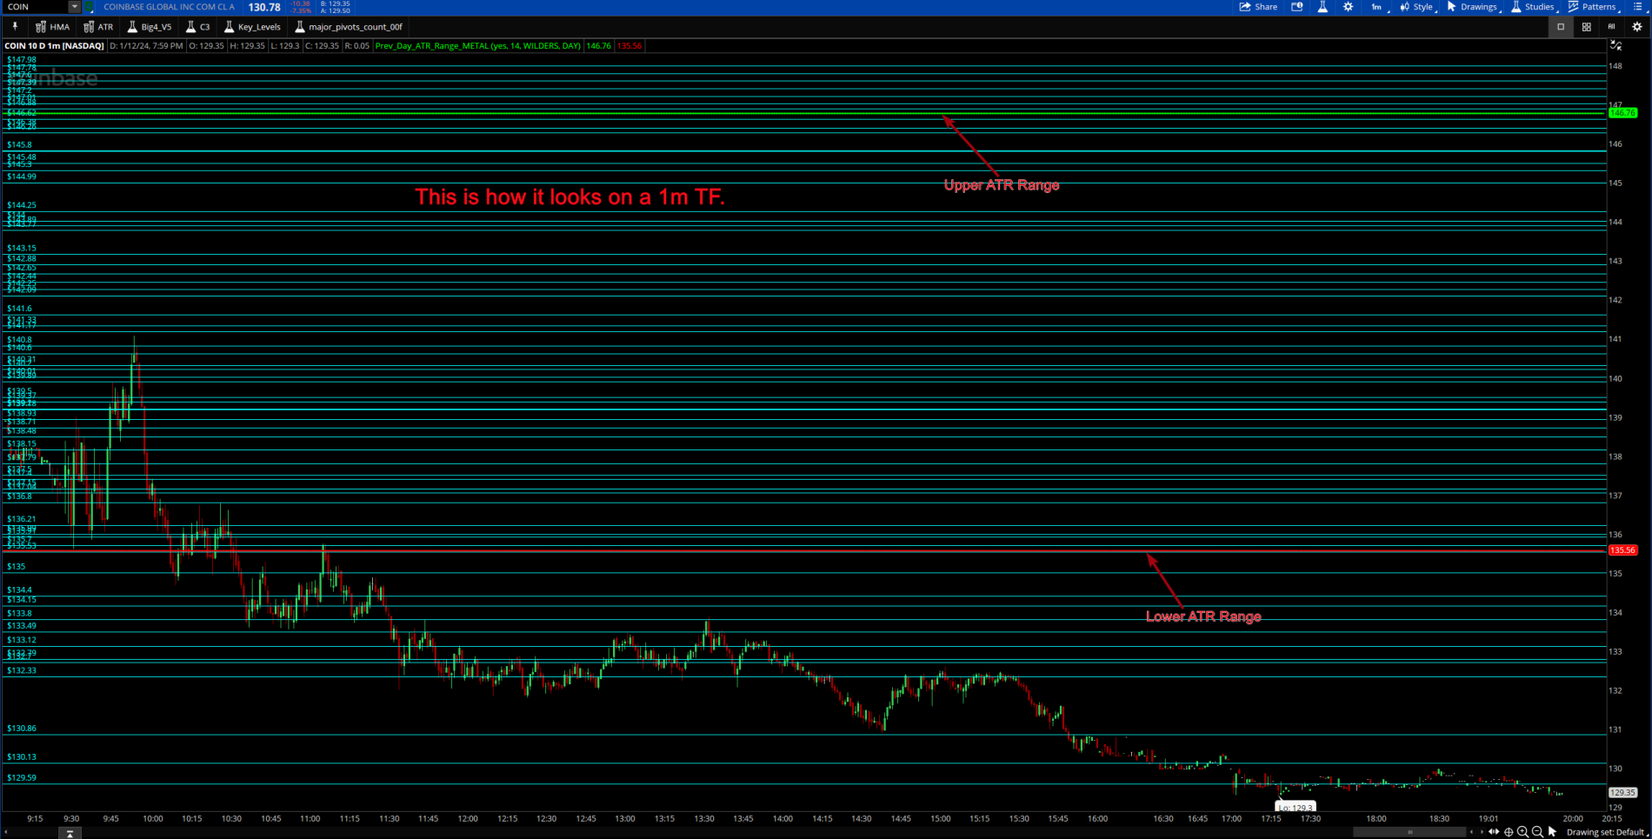
Task: Click the horizontal time axis scrollbar
Action: click(1409, 832)
